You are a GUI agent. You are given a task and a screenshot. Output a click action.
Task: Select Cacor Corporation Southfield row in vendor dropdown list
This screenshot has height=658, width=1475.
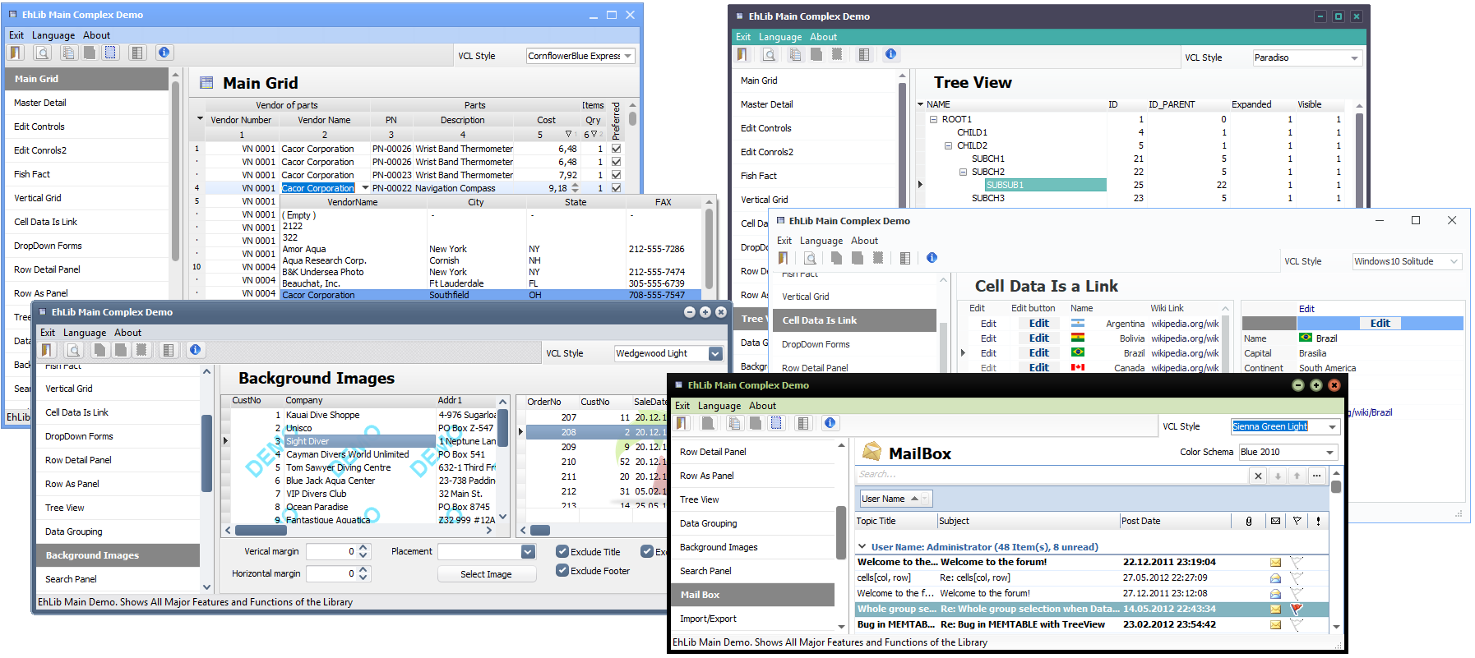pyautogui.click(x=491, y=295)
